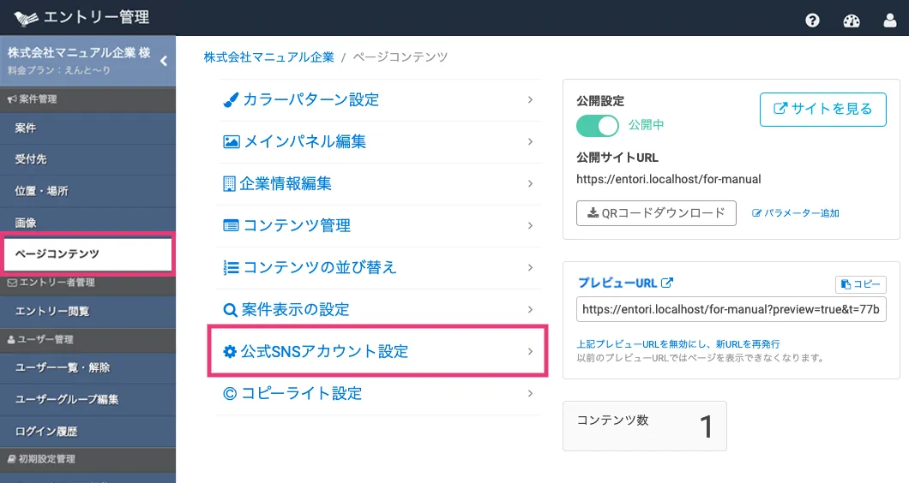Click the image icon for メインパネル編集
Screen dimensions: 909x483
(232, 142)
